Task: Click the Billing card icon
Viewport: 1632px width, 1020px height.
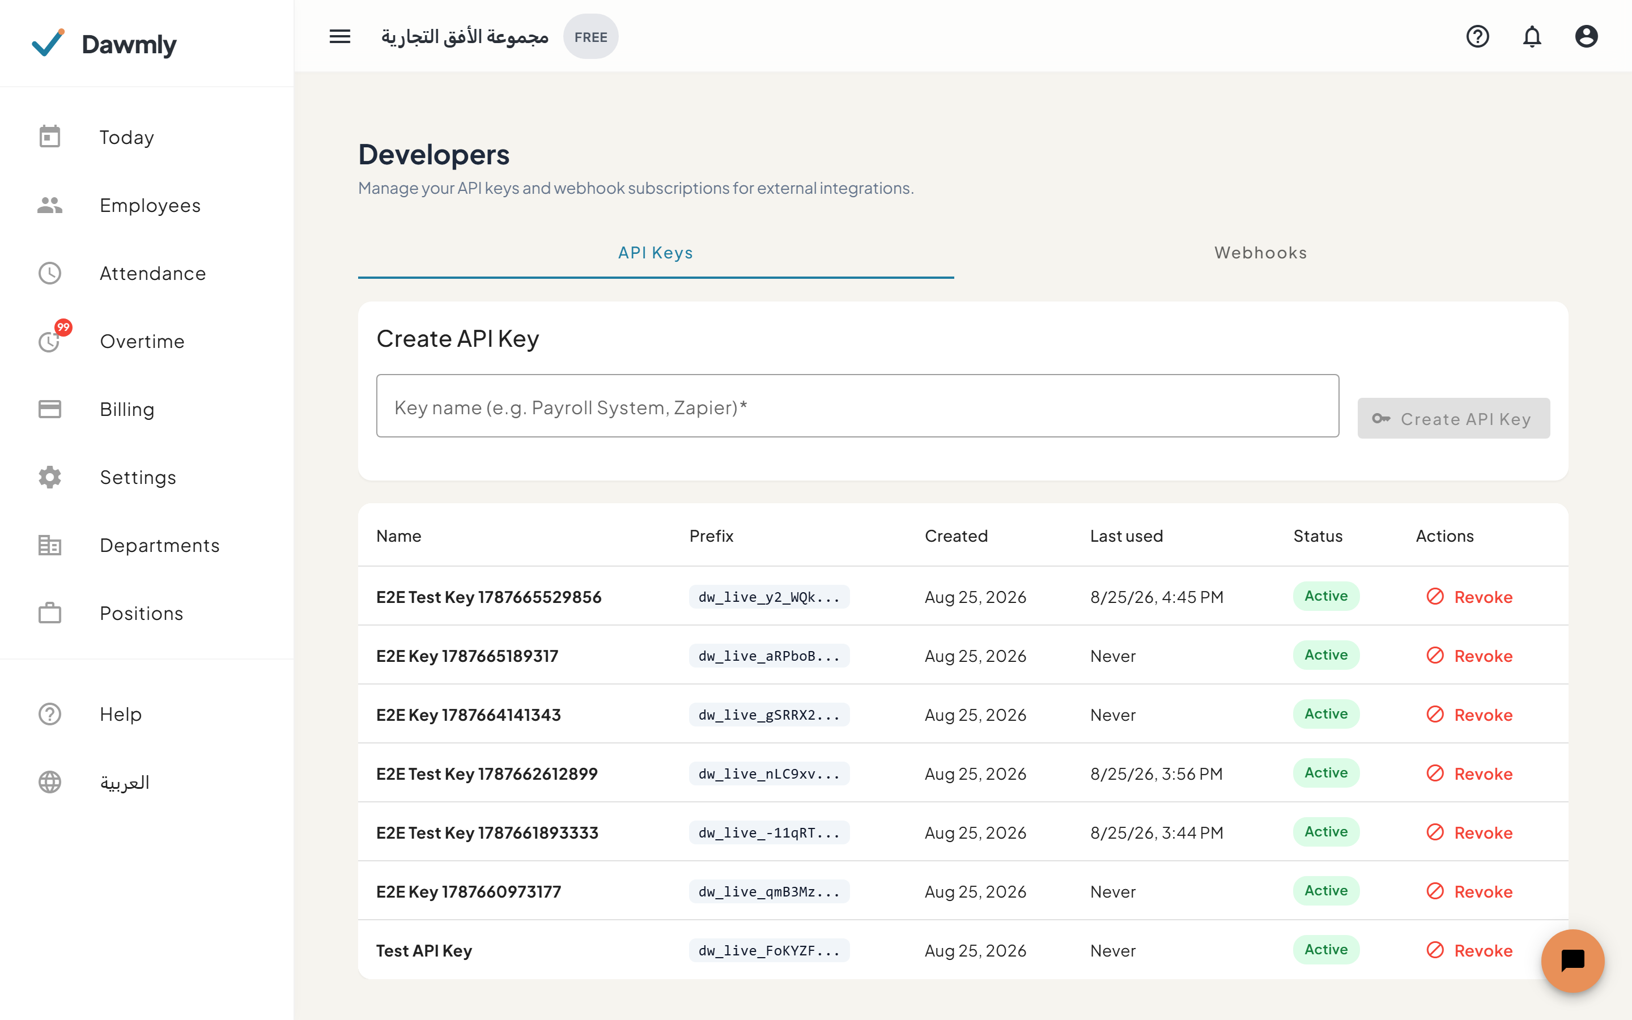Action: point(50,409)
